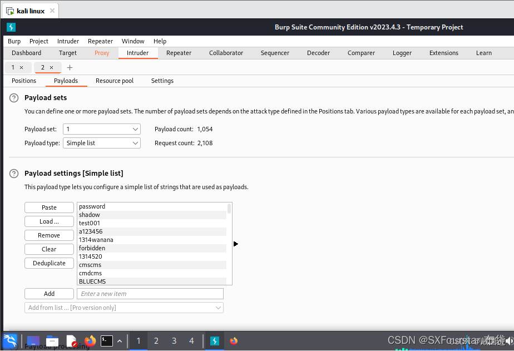Screen dimensions: 514x351
Task: Expand the terminal launcher chevron in taskbar
Action: (x=120, y=341)
